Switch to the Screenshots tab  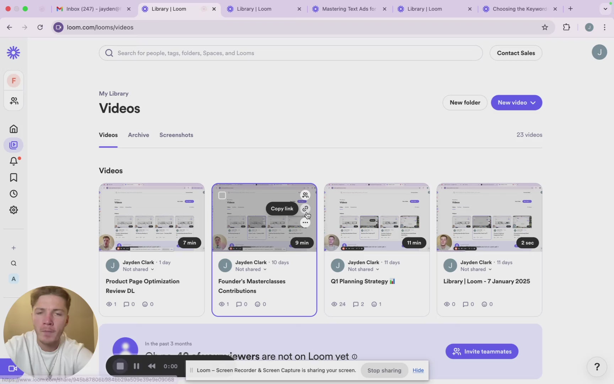point(176,135)
